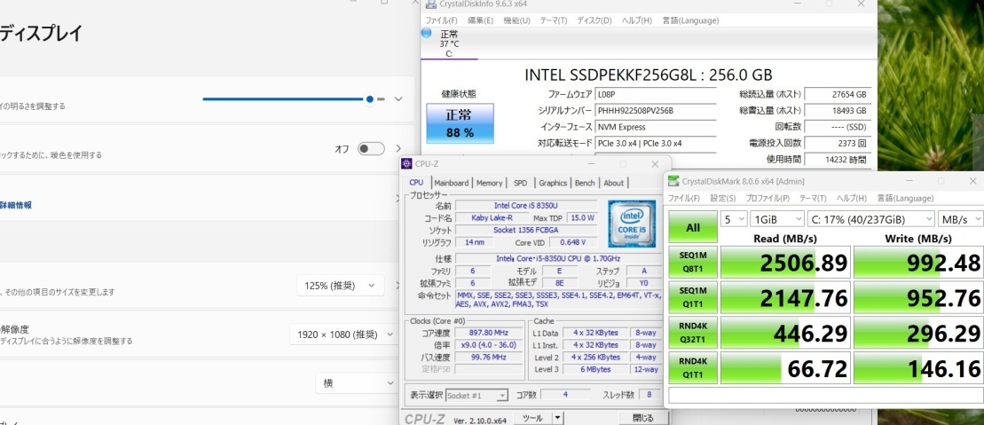Screen dimensions: 984x425
Task: Run the RND4K Q1T1 benchmark
Action: coord(693,367)
